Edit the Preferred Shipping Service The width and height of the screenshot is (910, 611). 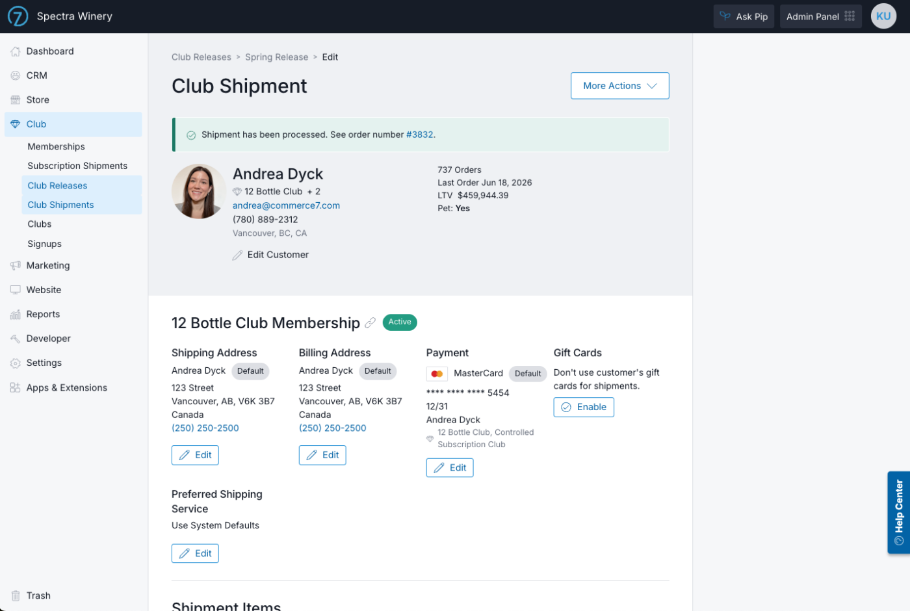(x=195, y=554)
